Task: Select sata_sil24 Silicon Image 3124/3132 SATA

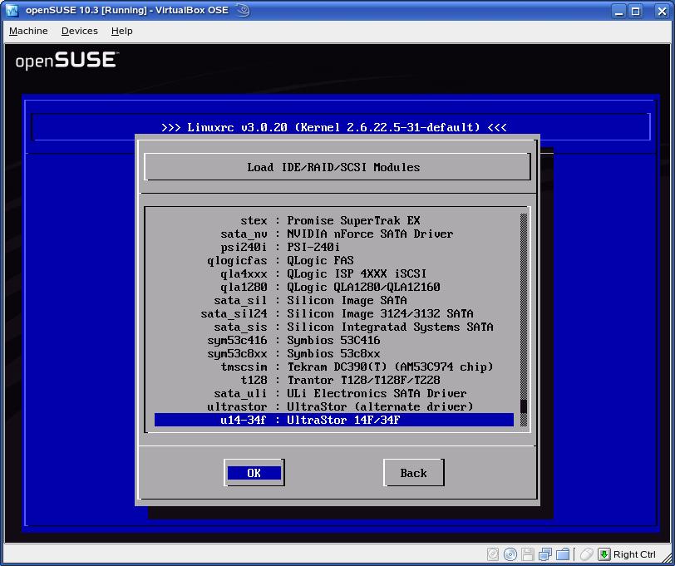Action: 334,314
